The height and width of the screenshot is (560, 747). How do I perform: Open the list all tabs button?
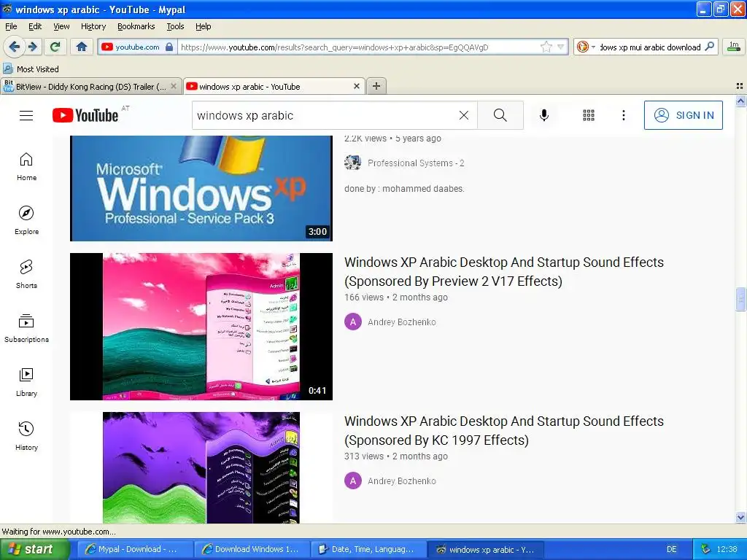[x=740, y=86]
